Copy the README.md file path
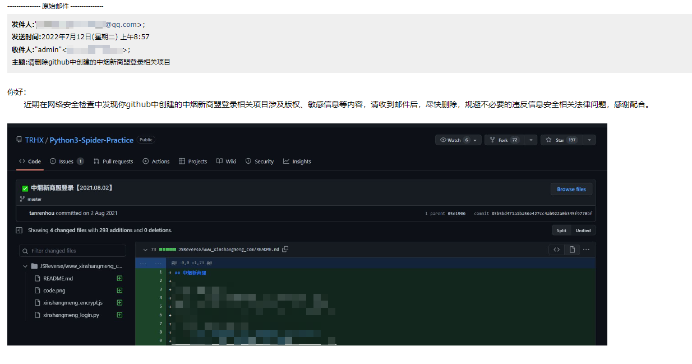The width and height of the screenshot is (692, 364). (x=285, y=249)
